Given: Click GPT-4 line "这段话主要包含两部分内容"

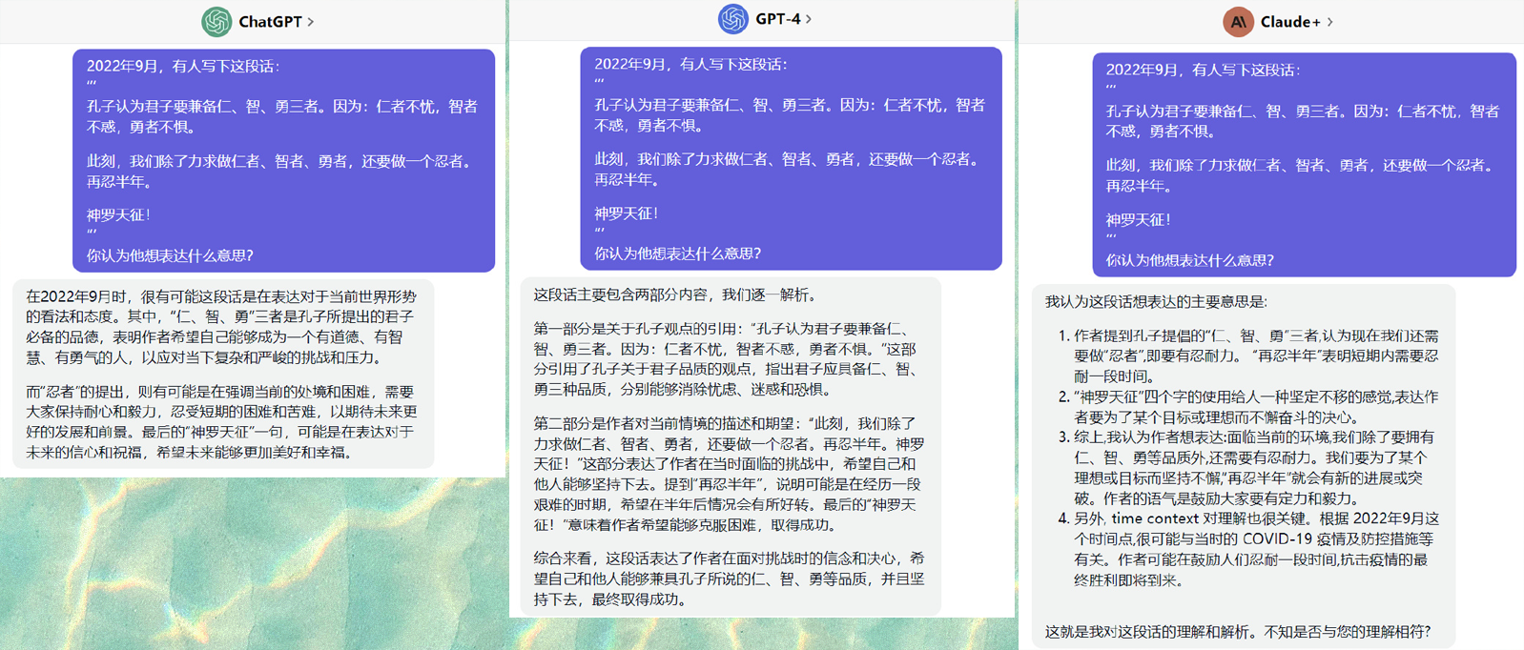Looking at the screenshot, I should [674, 295].
